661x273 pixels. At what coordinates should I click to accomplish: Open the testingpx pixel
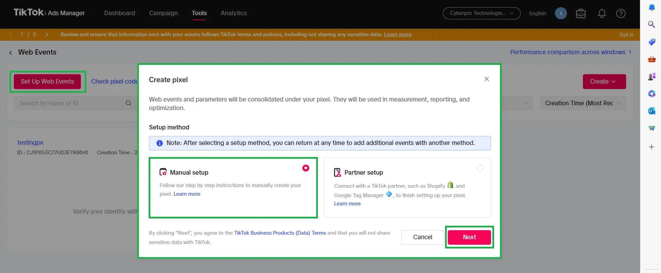tap(30, 142)
